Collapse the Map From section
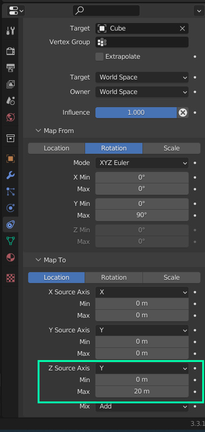 pos(38,131)
